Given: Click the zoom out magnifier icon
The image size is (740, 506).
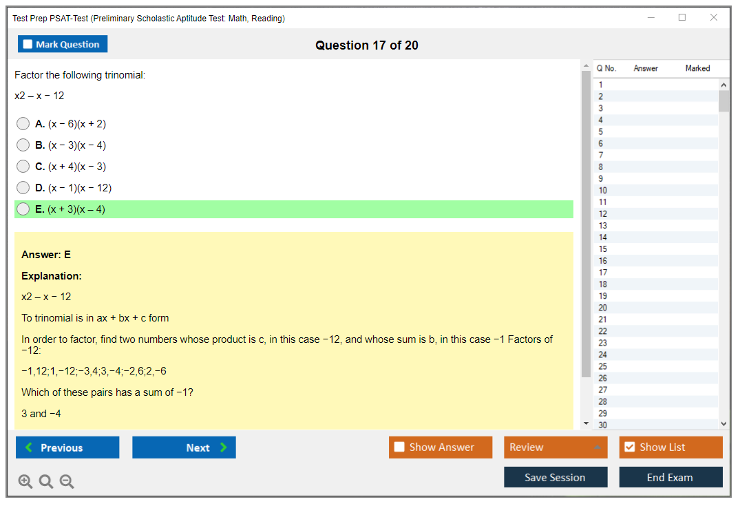Looking at the screenshot, I should click(67, 482).
